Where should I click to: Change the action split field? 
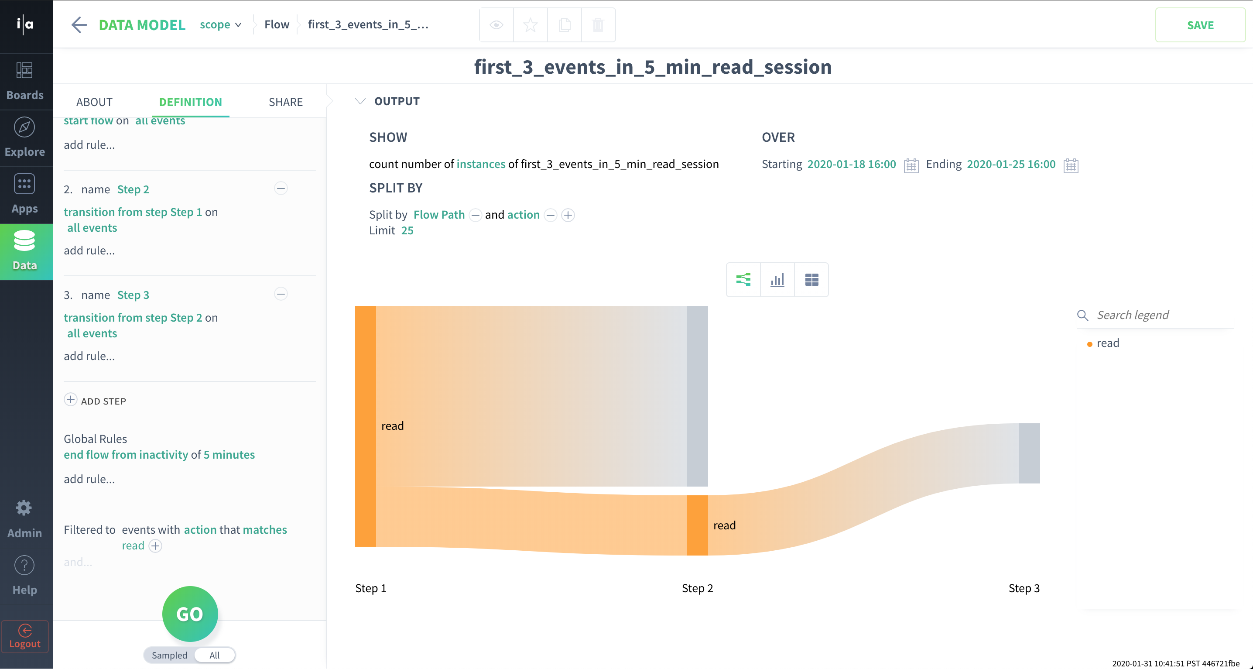[x=523, y=215]
